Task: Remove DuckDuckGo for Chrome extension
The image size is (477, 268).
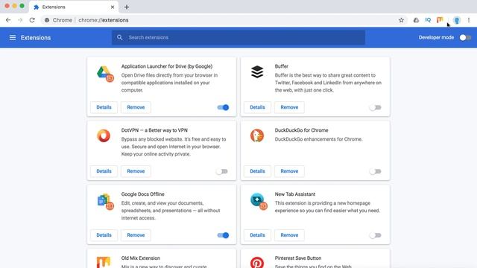Action: point(289,171)
